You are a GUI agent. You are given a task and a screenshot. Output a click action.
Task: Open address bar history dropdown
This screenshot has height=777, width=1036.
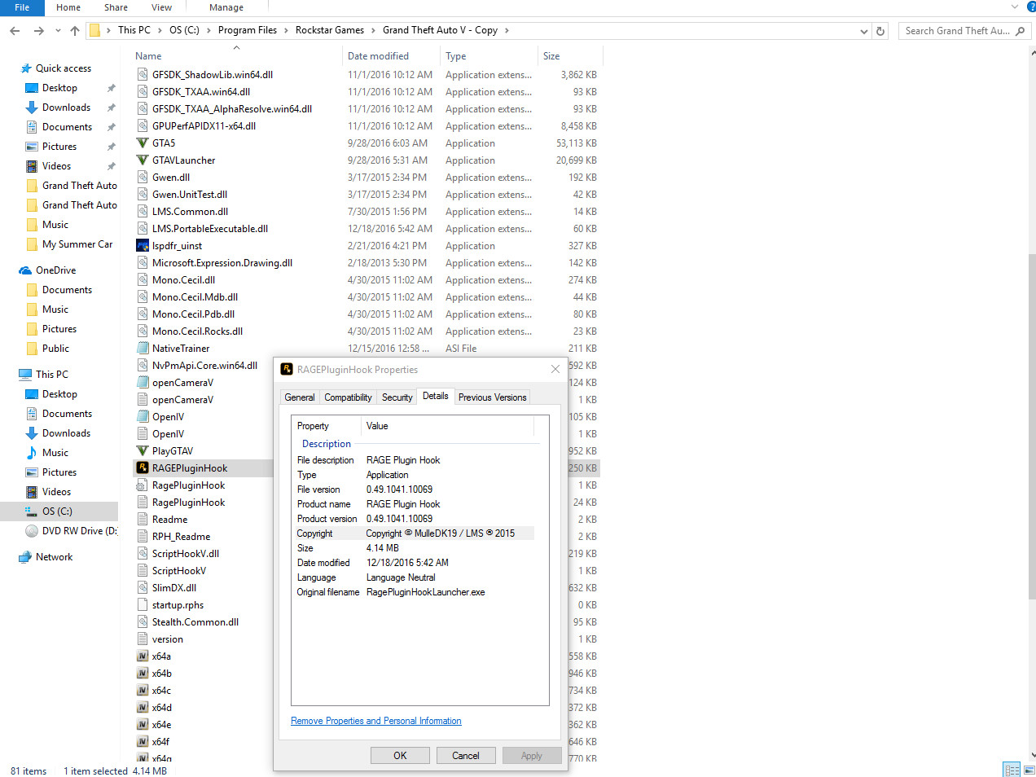864,31
